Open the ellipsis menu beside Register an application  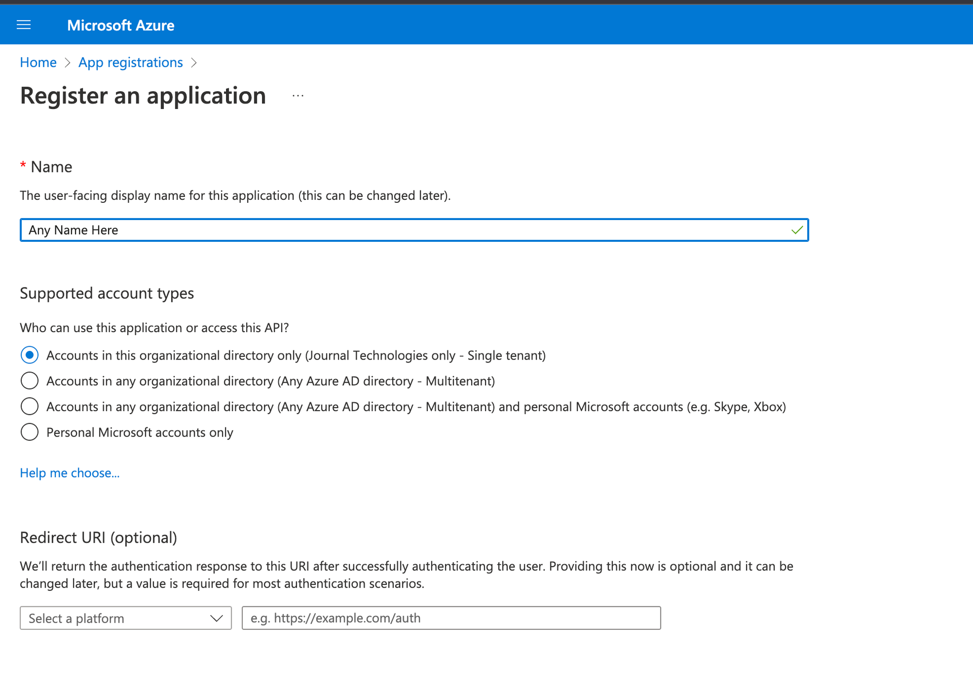[298, 95]
